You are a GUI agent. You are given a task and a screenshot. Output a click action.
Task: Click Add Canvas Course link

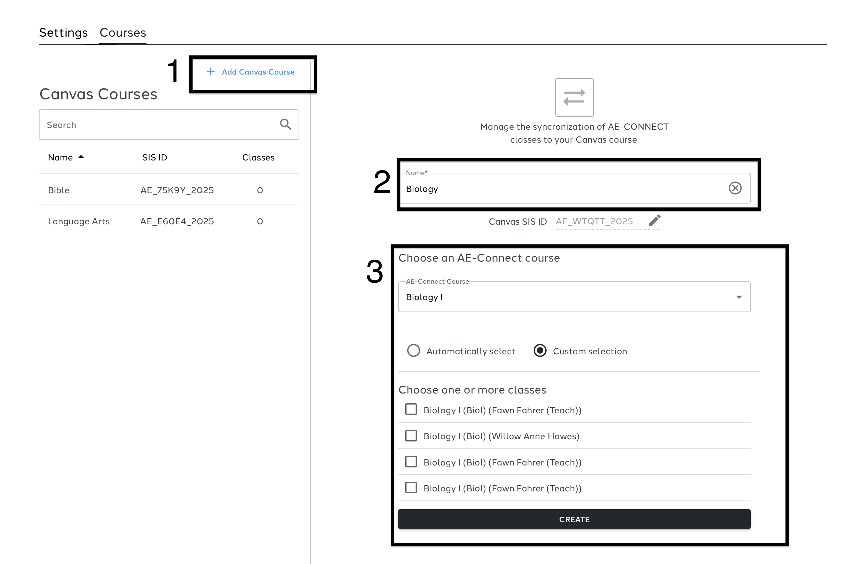258,72
